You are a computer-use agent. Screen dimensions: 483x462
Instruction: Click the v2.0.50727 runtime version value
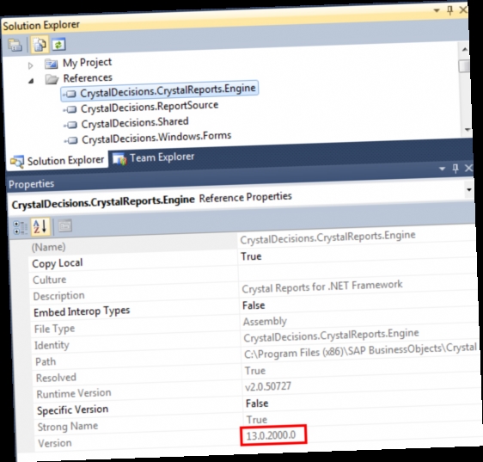[x=268, y=386]
